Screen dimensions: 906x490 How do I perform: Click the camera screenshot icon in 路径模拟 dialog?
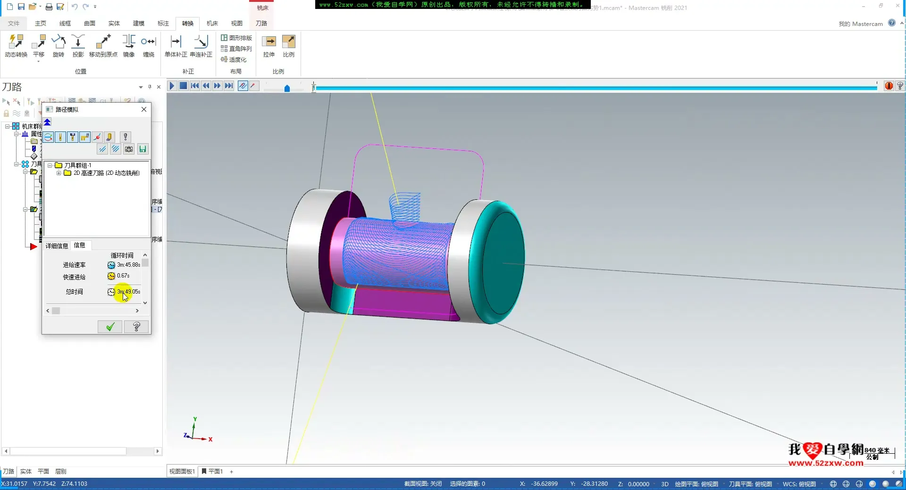coord(129,149)
